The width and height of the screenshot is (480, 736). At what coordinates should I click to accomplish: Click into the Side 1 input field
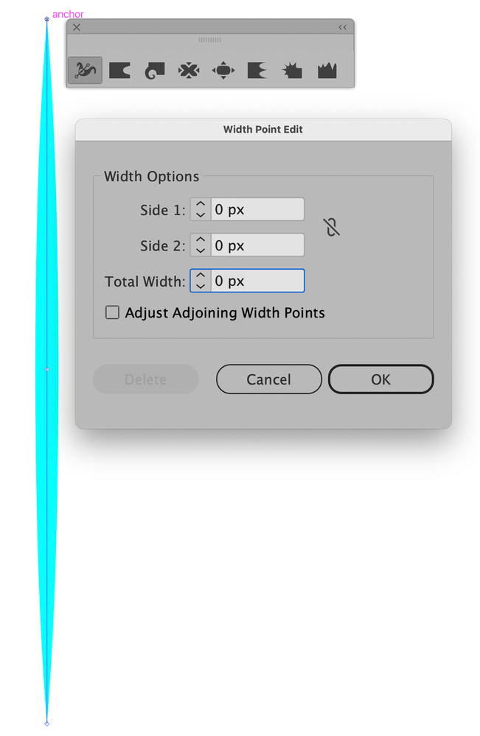click(257, 209)
